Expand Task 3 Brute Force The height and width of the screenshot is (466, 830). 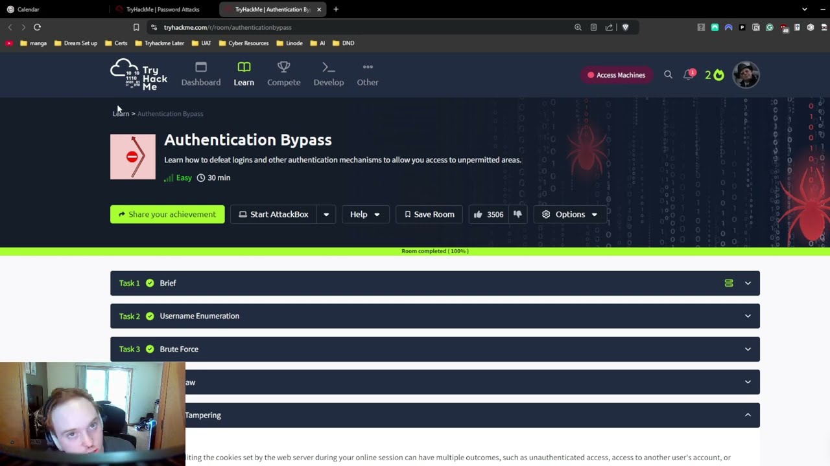[x=434, y=349]
